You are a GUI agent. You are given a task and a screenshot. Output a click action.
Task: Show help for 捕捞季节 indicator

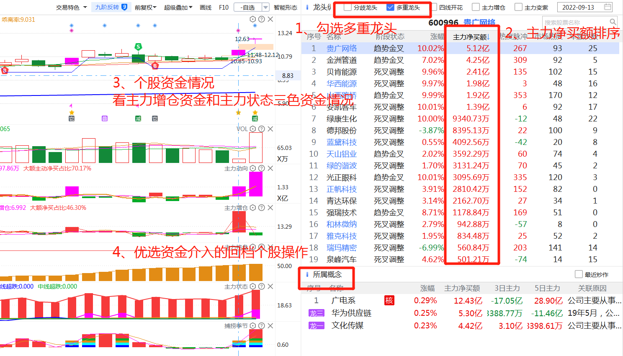point(262,326)
